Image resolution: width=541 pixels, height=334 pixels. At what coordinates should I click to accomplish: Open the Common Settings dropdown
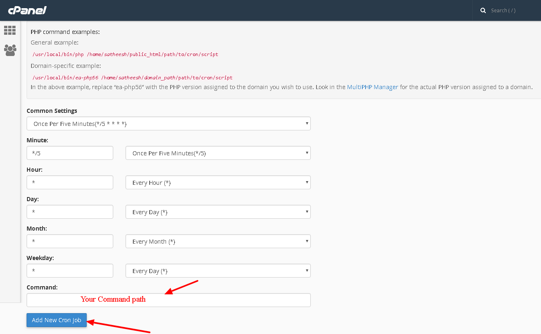pyautogui.click(x=168, y=123)
